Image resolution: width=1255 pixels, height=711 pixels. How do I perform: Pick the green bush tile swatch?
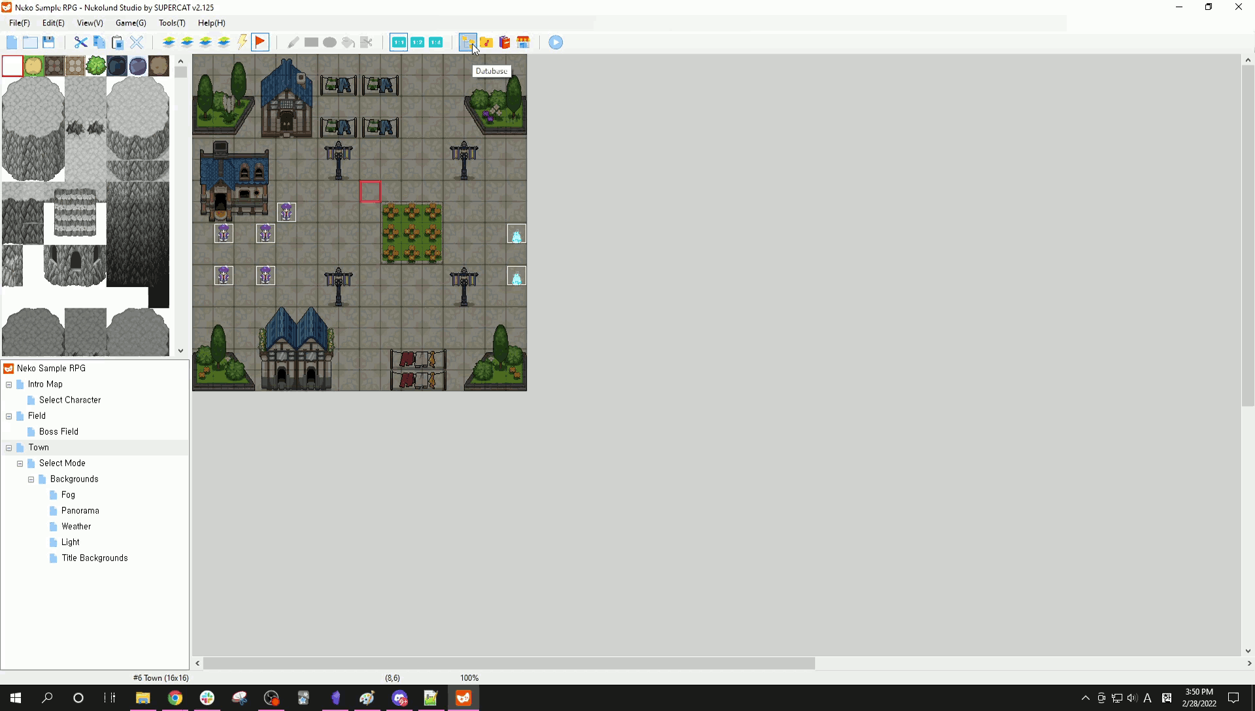coord(96,66)
